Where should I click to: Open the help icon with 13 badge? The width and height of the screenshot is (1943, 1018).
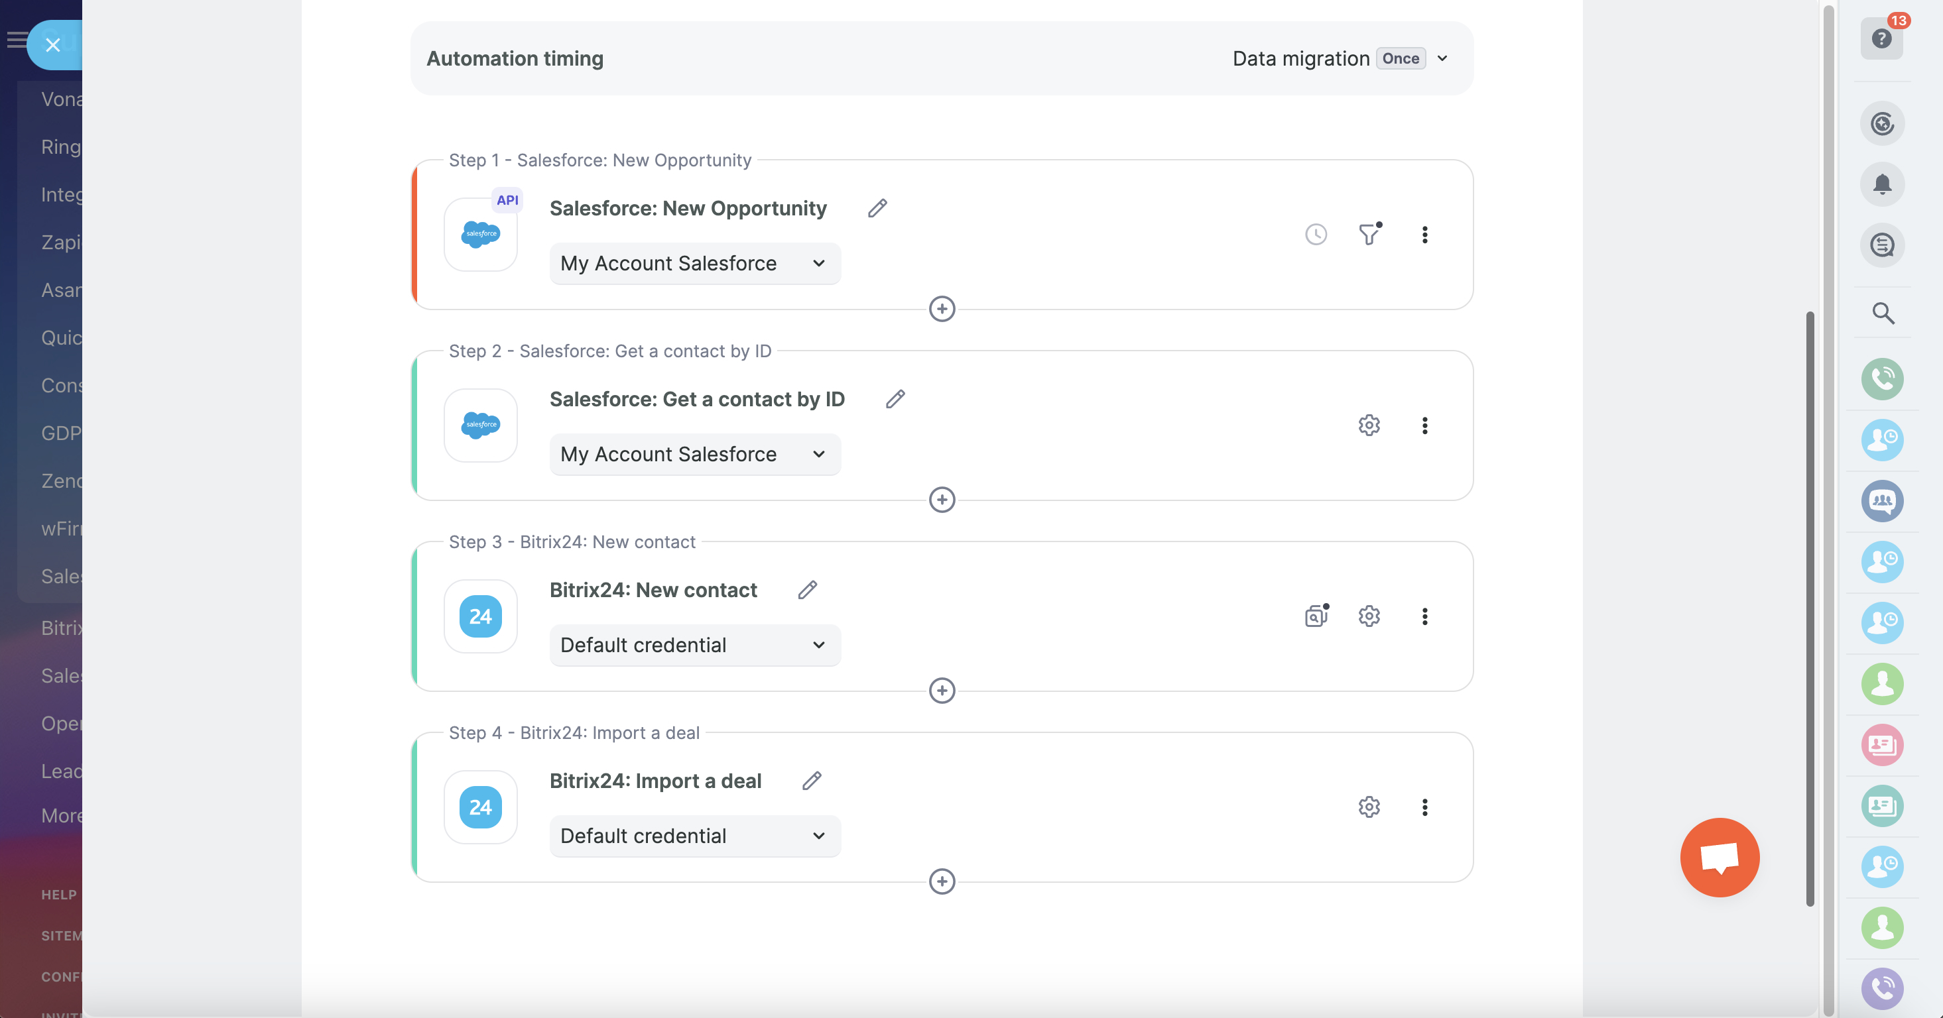(x=1881, y=38)
